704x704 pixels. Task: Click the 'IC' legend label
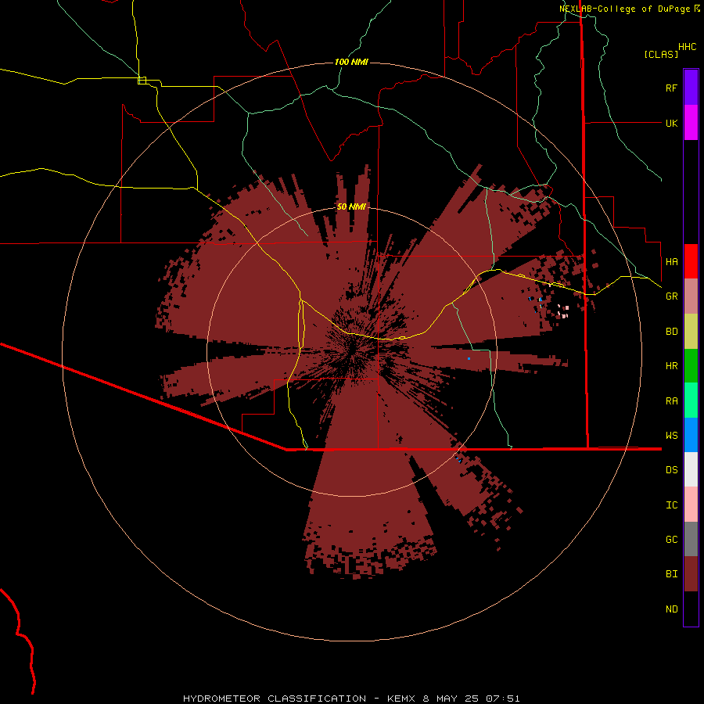[672, 505]
